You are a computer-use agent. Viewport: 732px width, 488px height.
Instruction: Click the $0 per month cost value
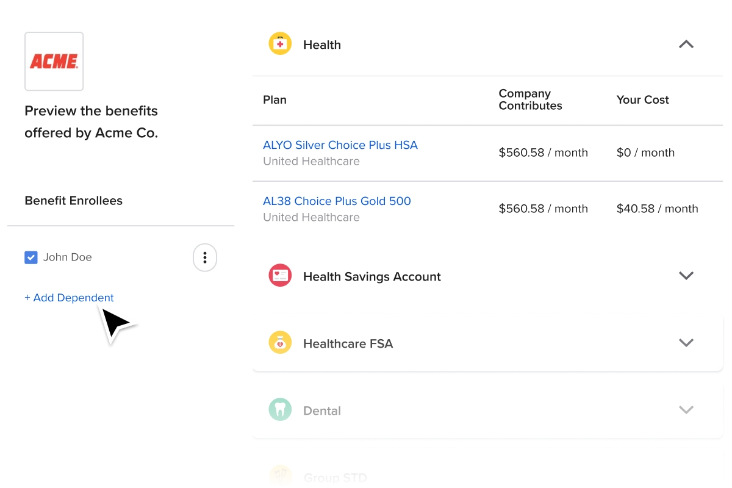[x=645, y=152]
